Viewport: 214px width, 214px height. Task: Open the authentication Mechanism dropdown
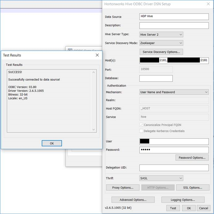[174, 92]
